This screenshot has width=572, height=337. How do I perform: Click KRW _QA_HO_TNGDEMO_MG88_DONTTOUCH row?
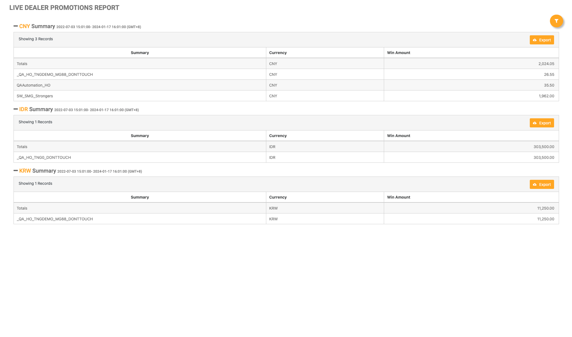point(55,219)
